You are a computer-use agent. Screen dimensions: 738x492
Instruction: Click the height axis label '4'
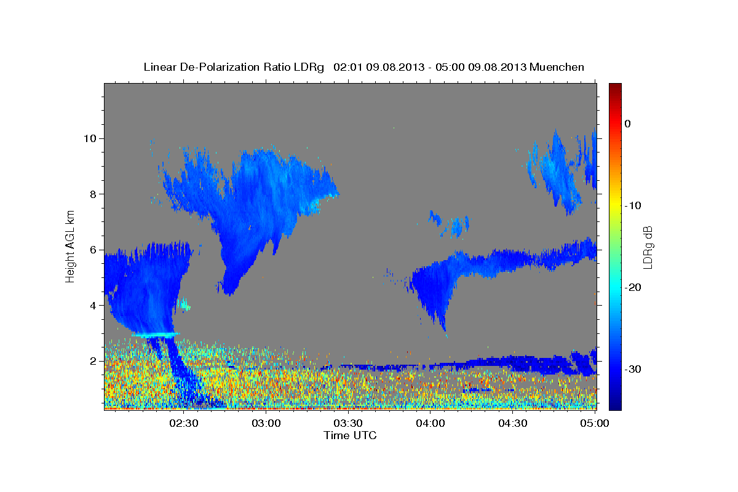coord(94,306)
